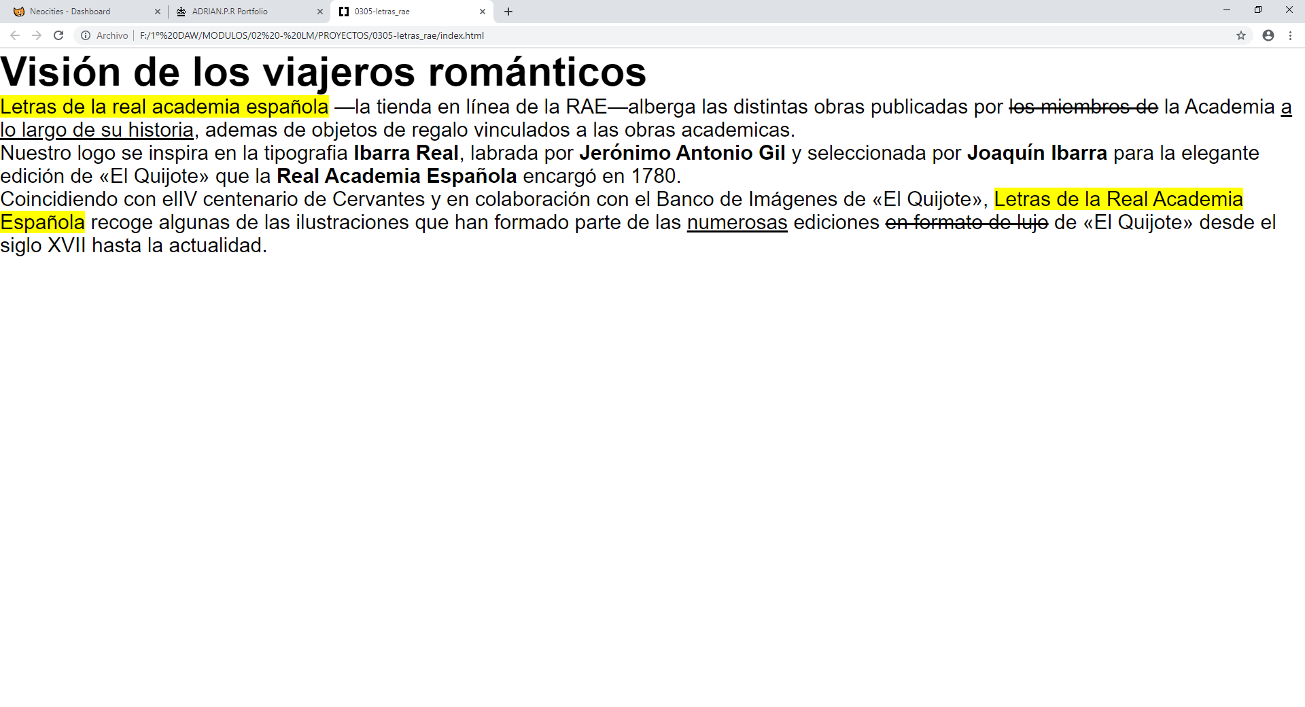Click struck-through text los miembros de
Image resolution: width=1305 pixels, height=707 pixels.
(x=1083, y=107)
